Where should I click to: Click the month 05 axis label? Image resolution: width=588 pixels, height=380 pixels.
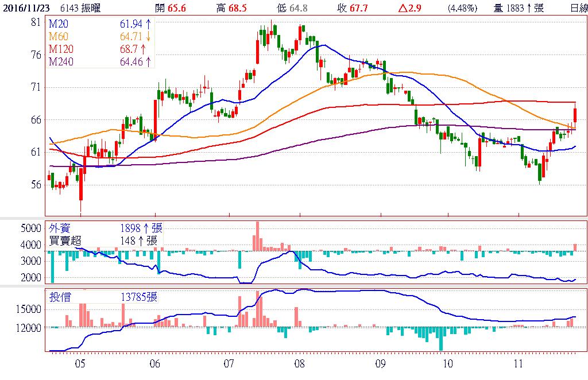(80, 363)
